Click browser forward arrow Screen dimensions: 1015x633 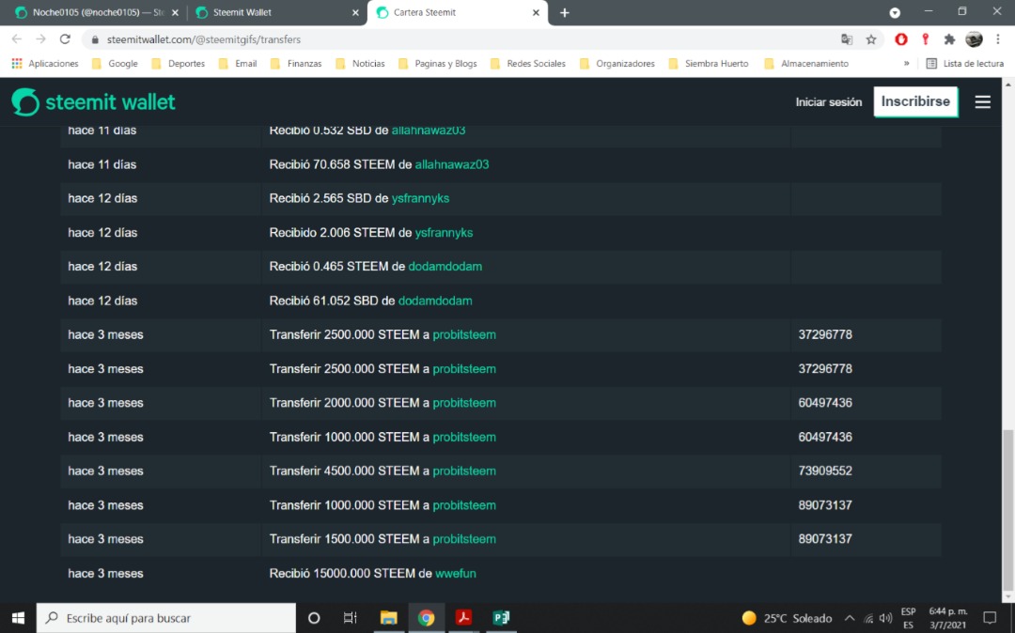point(40,39)
